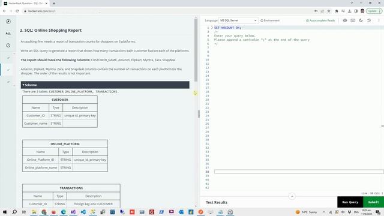Open Visual Studio Code from taskbar
Viewport: 384px width, 216px height.
83,212
